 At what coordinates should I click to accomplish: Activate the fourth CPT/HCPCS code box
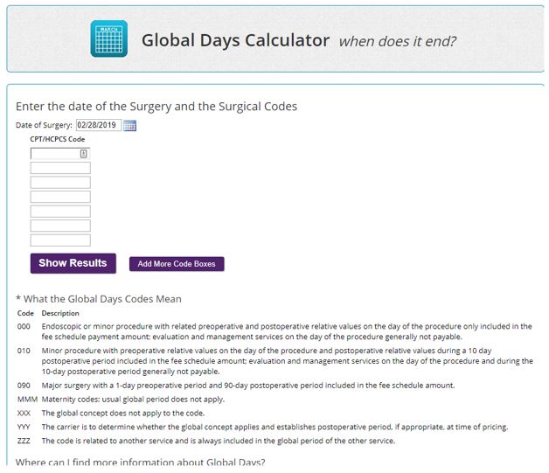click(60, 197)
